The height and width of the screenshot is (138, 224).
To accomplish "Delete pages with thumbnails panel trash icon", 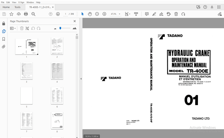I will [22, 28].
